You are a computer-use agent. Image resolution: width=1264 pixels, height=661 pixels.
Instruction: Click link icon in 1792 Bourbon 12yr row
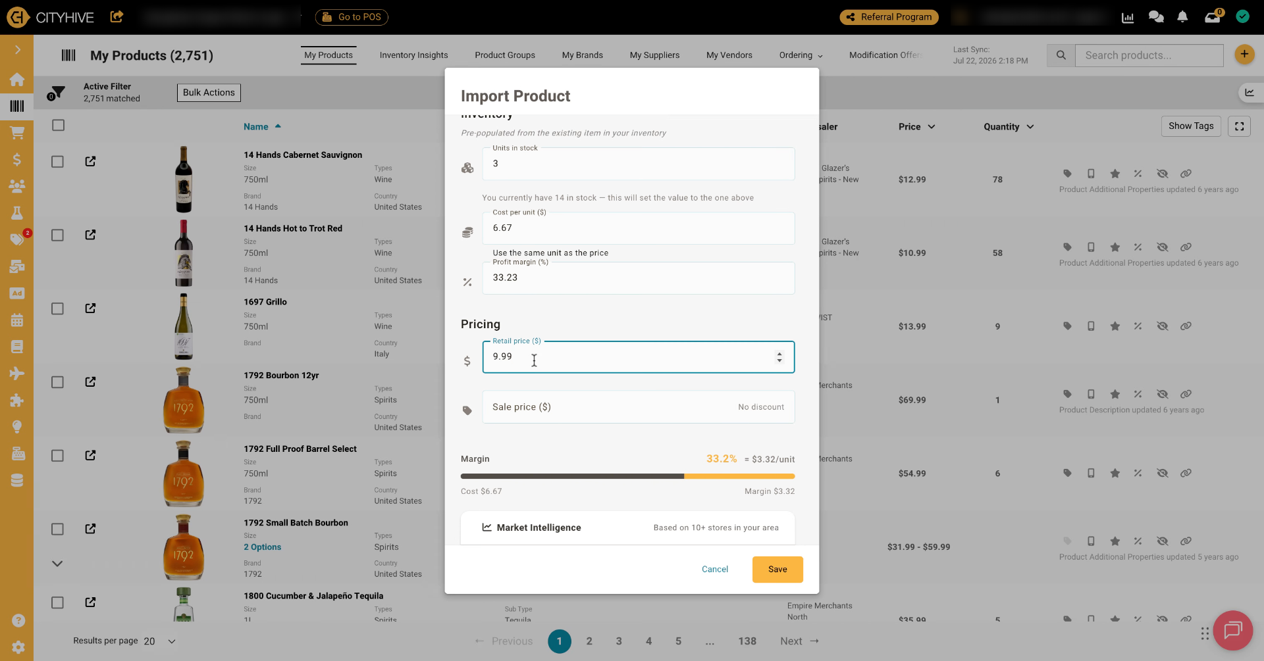1186,394
